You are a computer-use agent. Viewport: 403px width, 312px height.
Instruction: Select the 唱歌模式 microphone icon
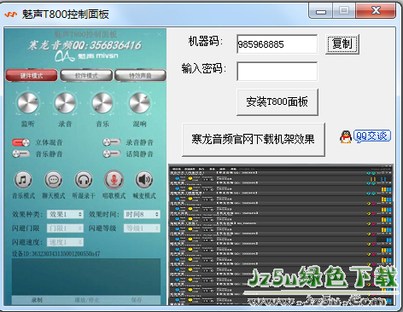[114, 180]
